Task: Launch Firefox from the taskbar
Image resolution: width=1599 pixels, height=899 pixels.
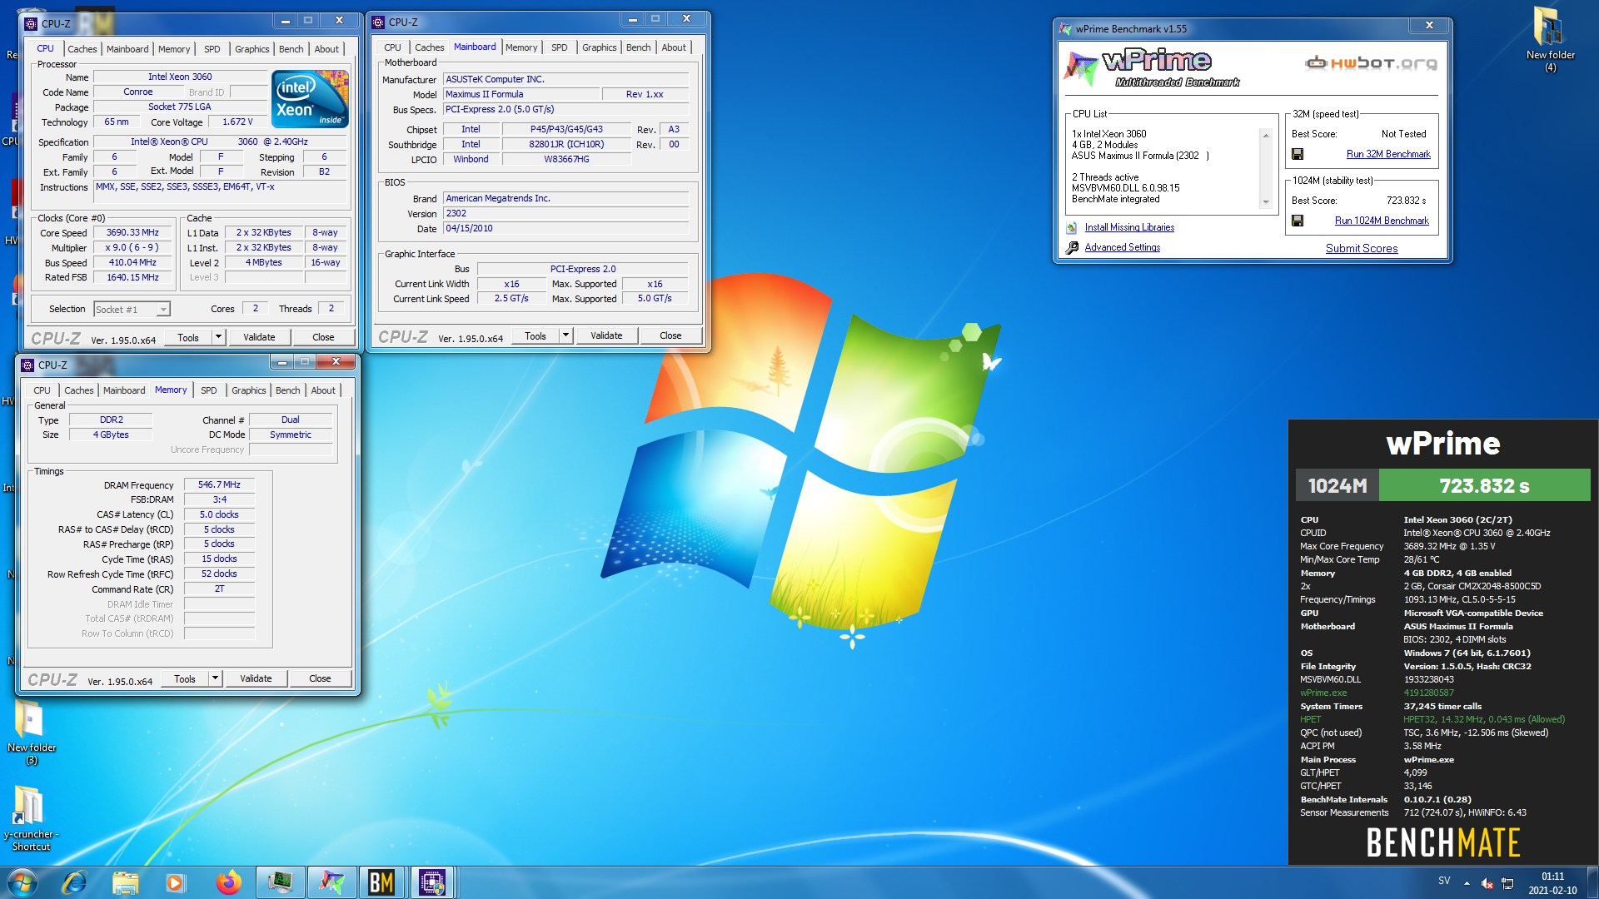Action: [228, 882]
